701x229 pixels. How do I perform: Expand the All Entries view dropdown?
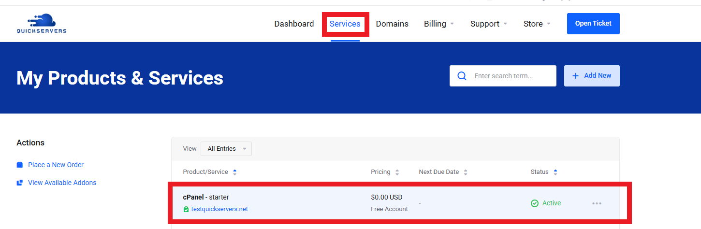[x=226, y=149]
